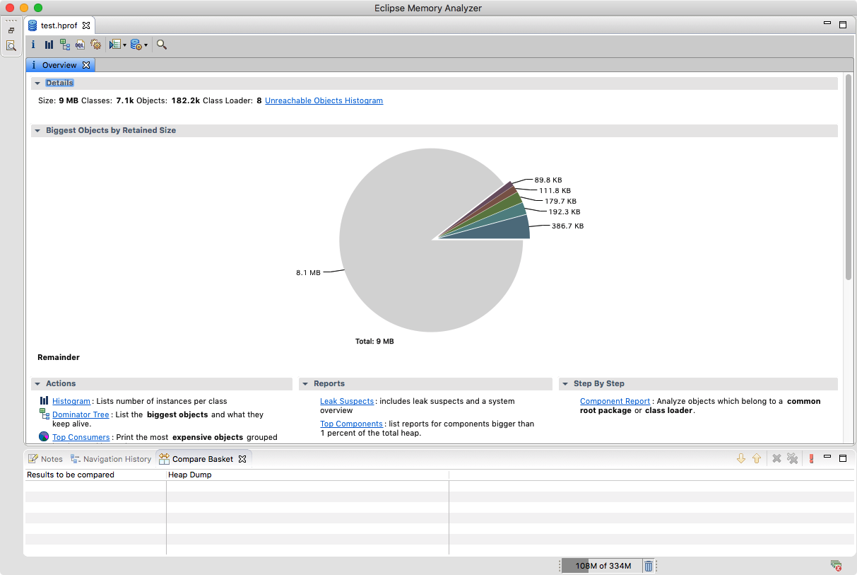The image size is (857, 575).
Task: Open the Top Components report link
Action: [351, 424]
